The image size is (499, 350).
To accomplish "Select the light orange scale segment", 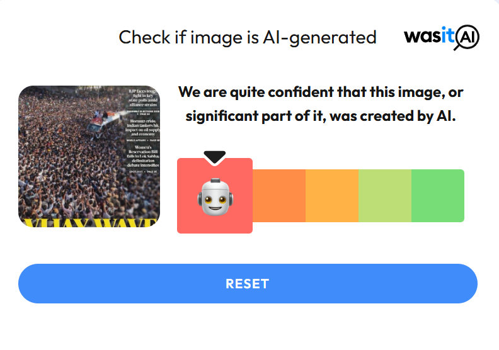I will (332, 196).
